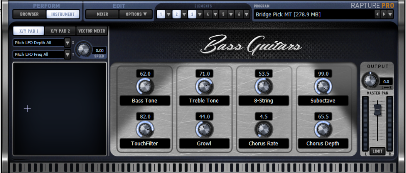Switch to the X/Y PAD 2 tab
The height and width of the screenshot is (173, 406).
(60, 31)
